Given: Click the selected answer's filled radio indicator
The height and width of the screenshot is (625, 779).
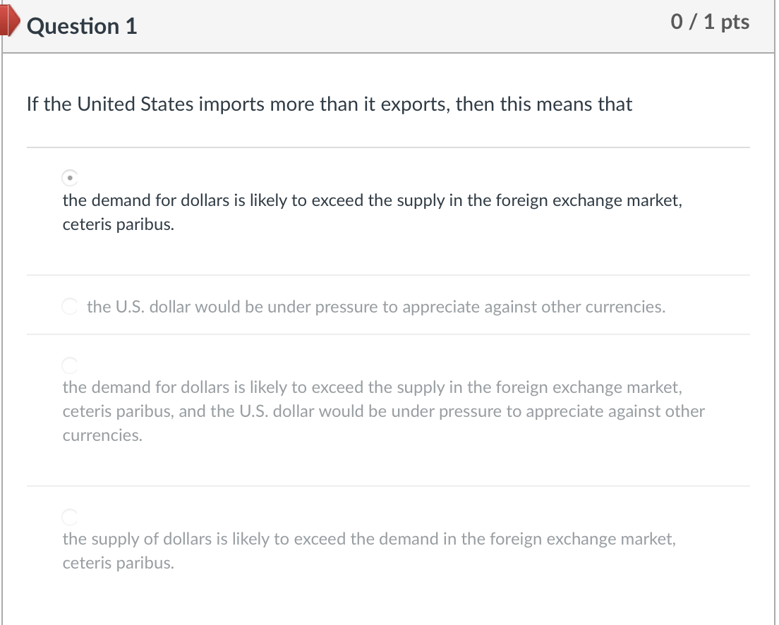Looking at the screenshot, I should click(x=69, y=178).
